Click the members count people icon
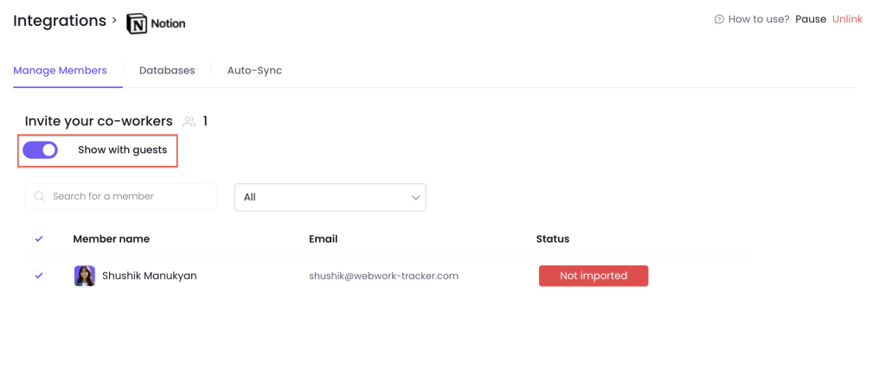 tap(189, 121)
